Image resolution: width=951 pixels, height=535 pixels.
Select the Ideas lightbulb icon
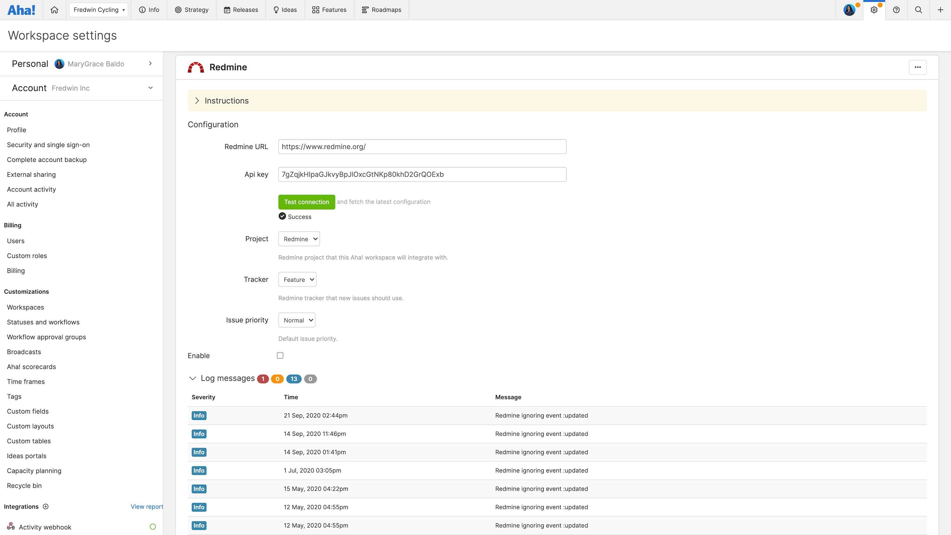[x=275, y=10]
